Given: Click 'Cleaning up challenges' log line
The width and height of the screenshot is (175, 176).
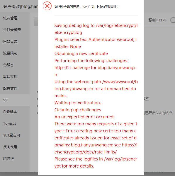Looking at the screenshot, I should 78,110.
